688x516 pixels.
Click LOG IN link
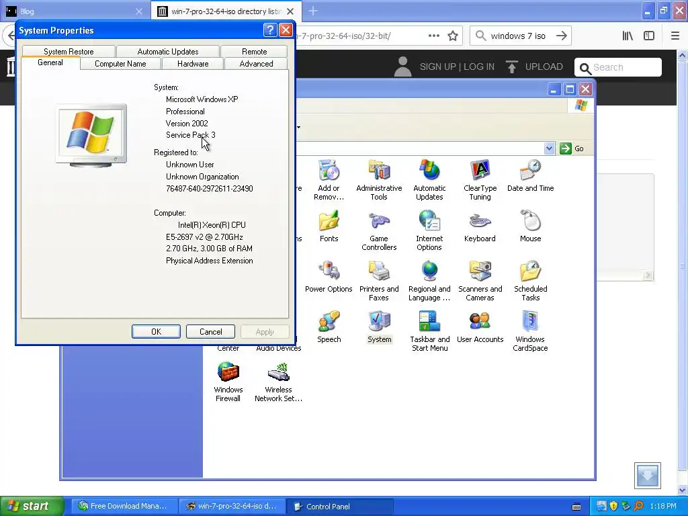click(x=478, y=67)
